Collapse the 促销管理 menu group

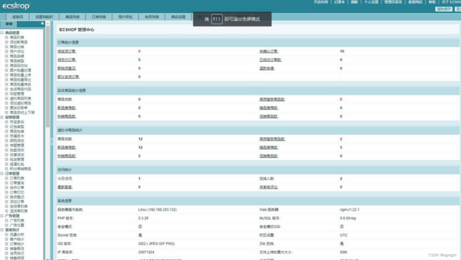coord(2,117)
